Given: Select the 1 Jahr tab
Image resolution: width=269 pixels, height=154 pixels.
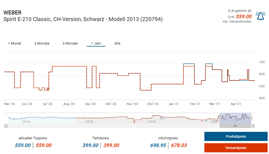Looking at the screenshot, I should click(x=96, y=43).
